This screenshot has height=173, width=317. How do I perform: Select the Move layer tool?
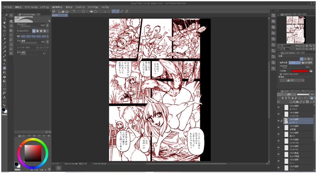click(4, 31)
